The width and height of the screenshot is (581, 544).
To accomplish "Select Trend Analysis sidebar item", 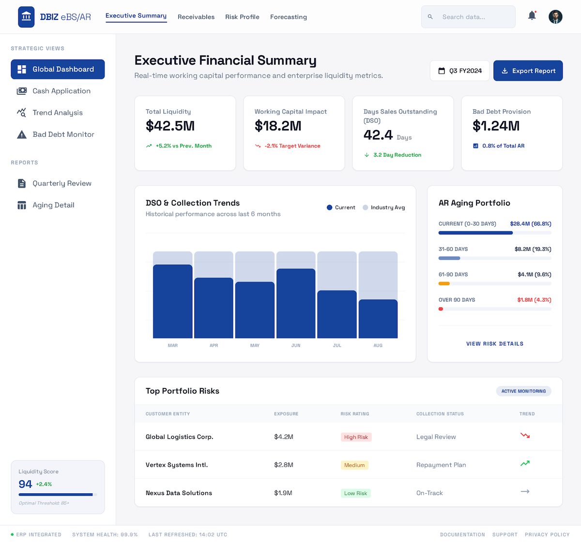I will tap(58, 113).
